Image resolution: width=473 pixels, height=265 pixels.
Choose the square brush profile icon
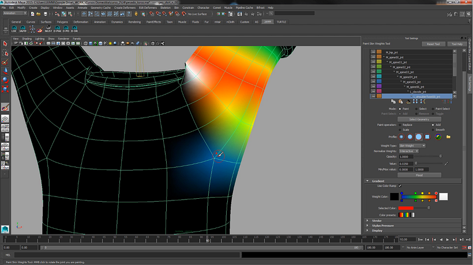tap(427, 137)
